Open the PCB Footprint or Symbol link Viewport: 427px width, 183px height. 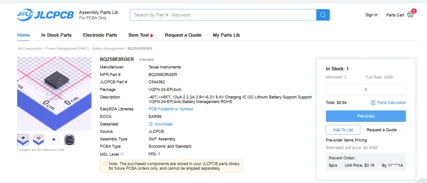tap(170, 109)
